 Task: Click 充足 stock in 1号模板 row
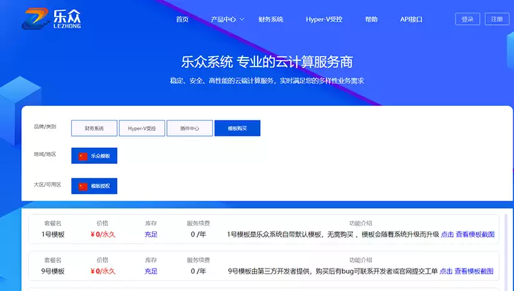(x=151, y=235)
